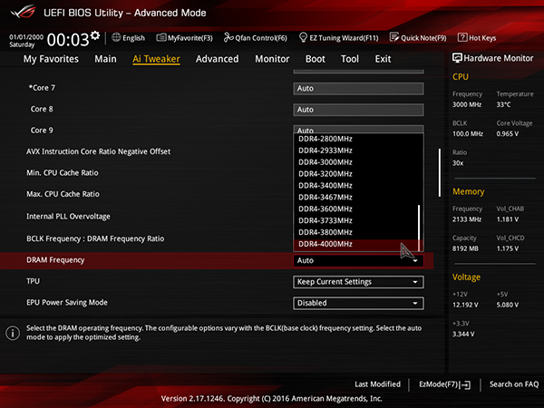Click the Core 9 Auto field
Screen dimensions: 544x408
tap(358, 130)
